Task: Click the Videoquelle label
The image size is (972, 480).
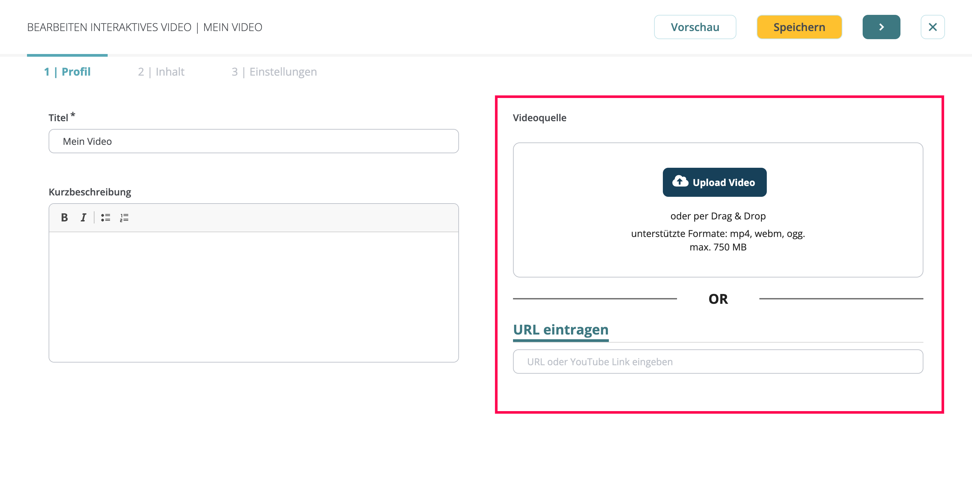Action: (539, 118)
